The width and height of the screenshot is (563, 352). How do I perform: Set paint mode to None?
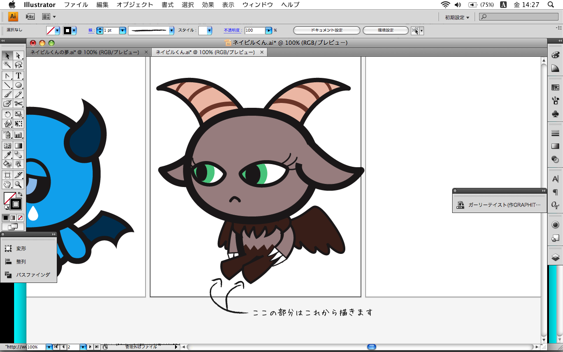[x=20, y=217]
